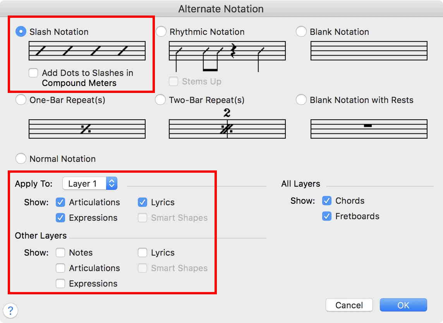Open the Apply To Layer 1 dropdown
The image size is (443, 323).
[x=90, y=184]
